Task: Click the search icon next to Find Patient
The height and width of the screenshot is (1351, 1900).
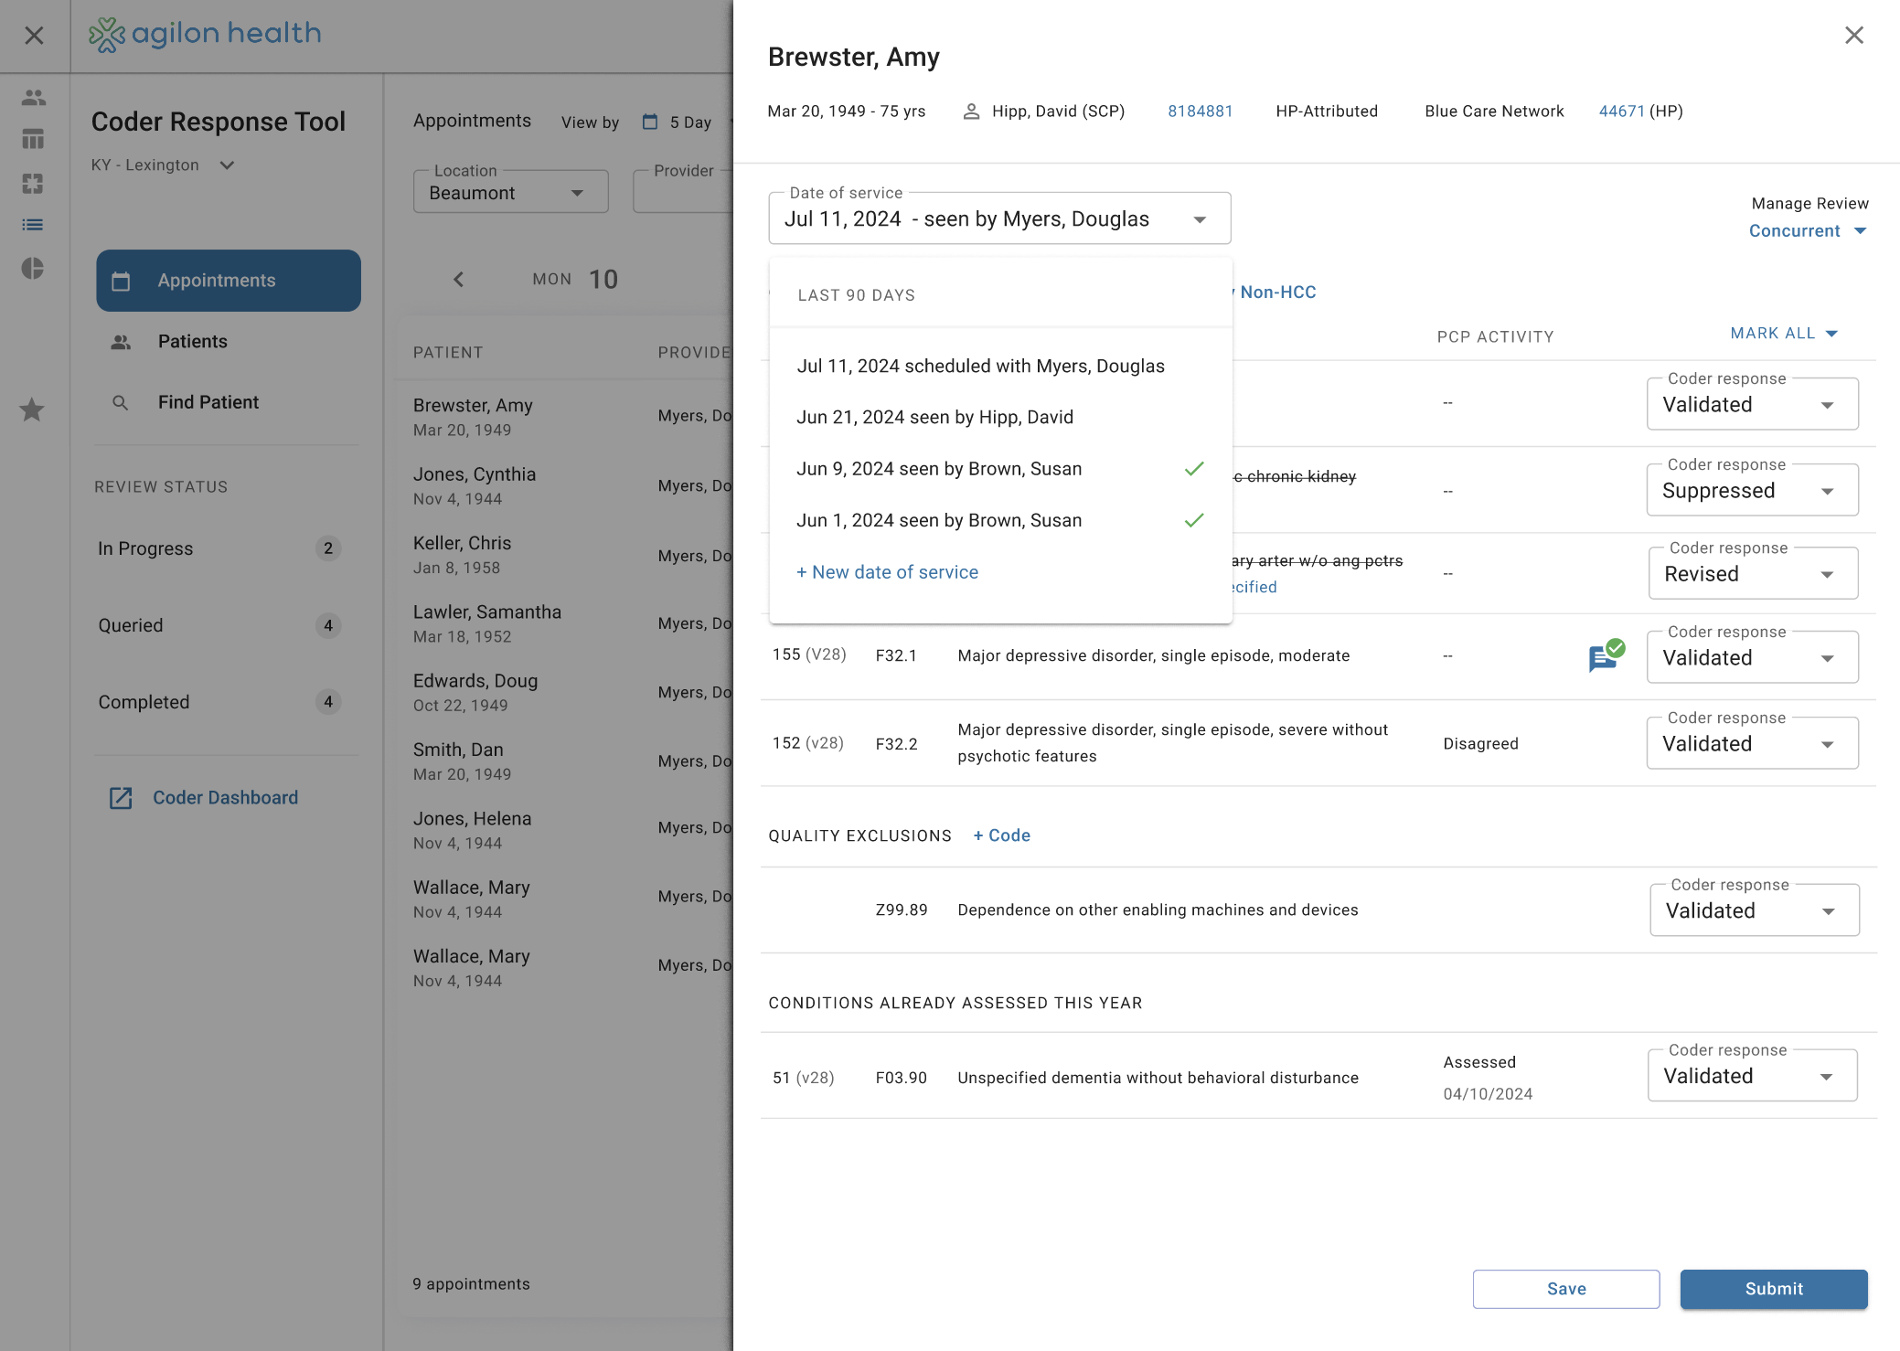Action: pos(120,402)
